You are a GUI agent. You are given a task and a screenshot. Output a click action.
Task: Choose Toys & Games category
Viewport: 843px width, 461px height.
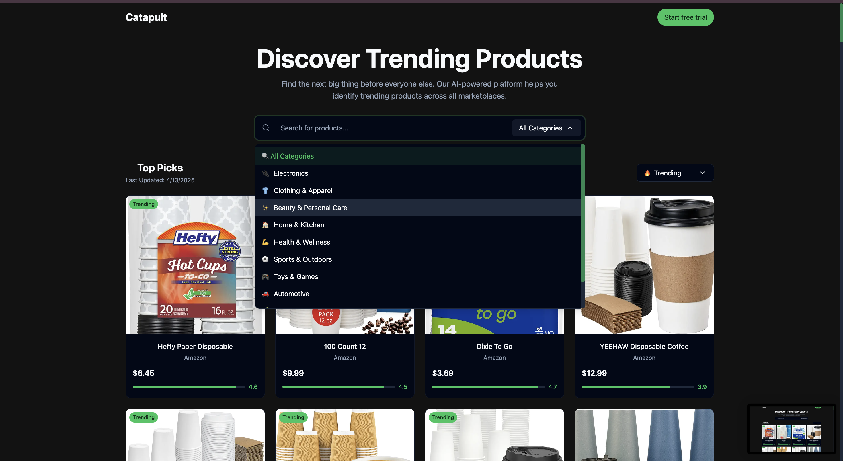296,276
